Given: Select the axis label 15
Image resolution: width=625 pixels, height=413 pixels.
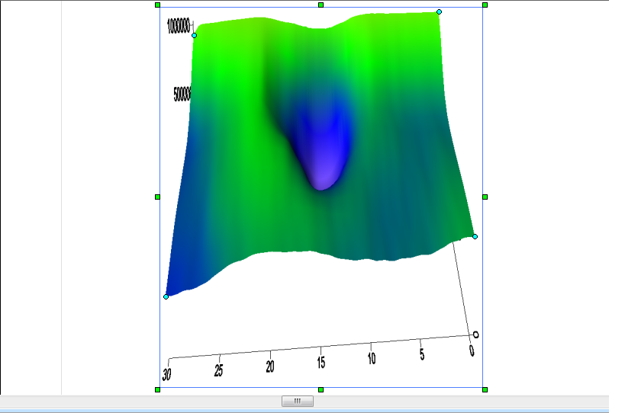Looking at the screenshot, I should pyautogui.click(x=321, y=362).
